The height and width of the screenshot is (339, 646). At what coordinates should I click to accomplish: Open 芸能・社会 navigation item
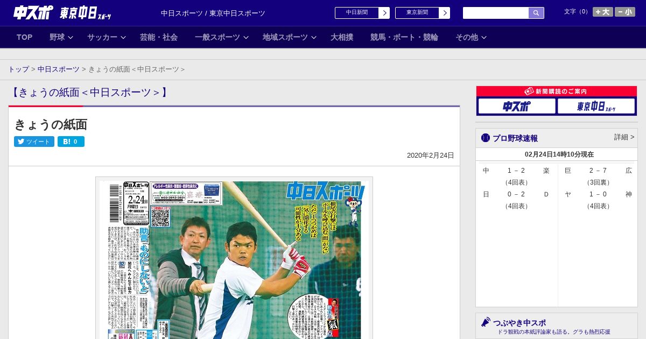159,37
